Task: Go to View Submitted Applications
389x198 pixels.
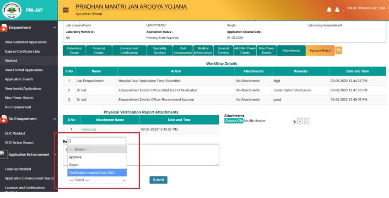Action: coord(26,42)
